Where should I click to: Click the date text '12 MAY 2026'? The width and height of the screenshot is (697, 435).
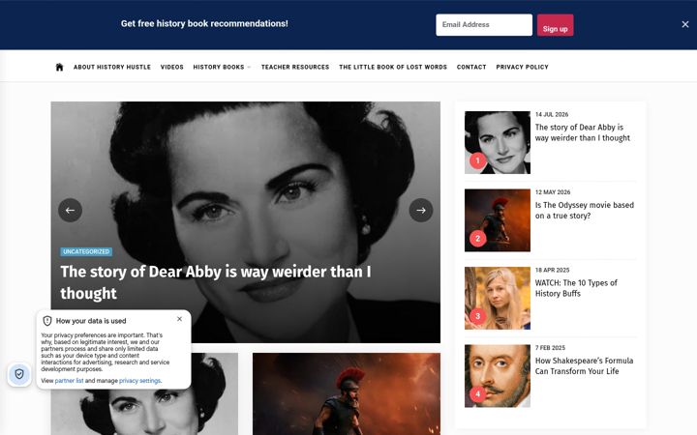coord(553,192)
